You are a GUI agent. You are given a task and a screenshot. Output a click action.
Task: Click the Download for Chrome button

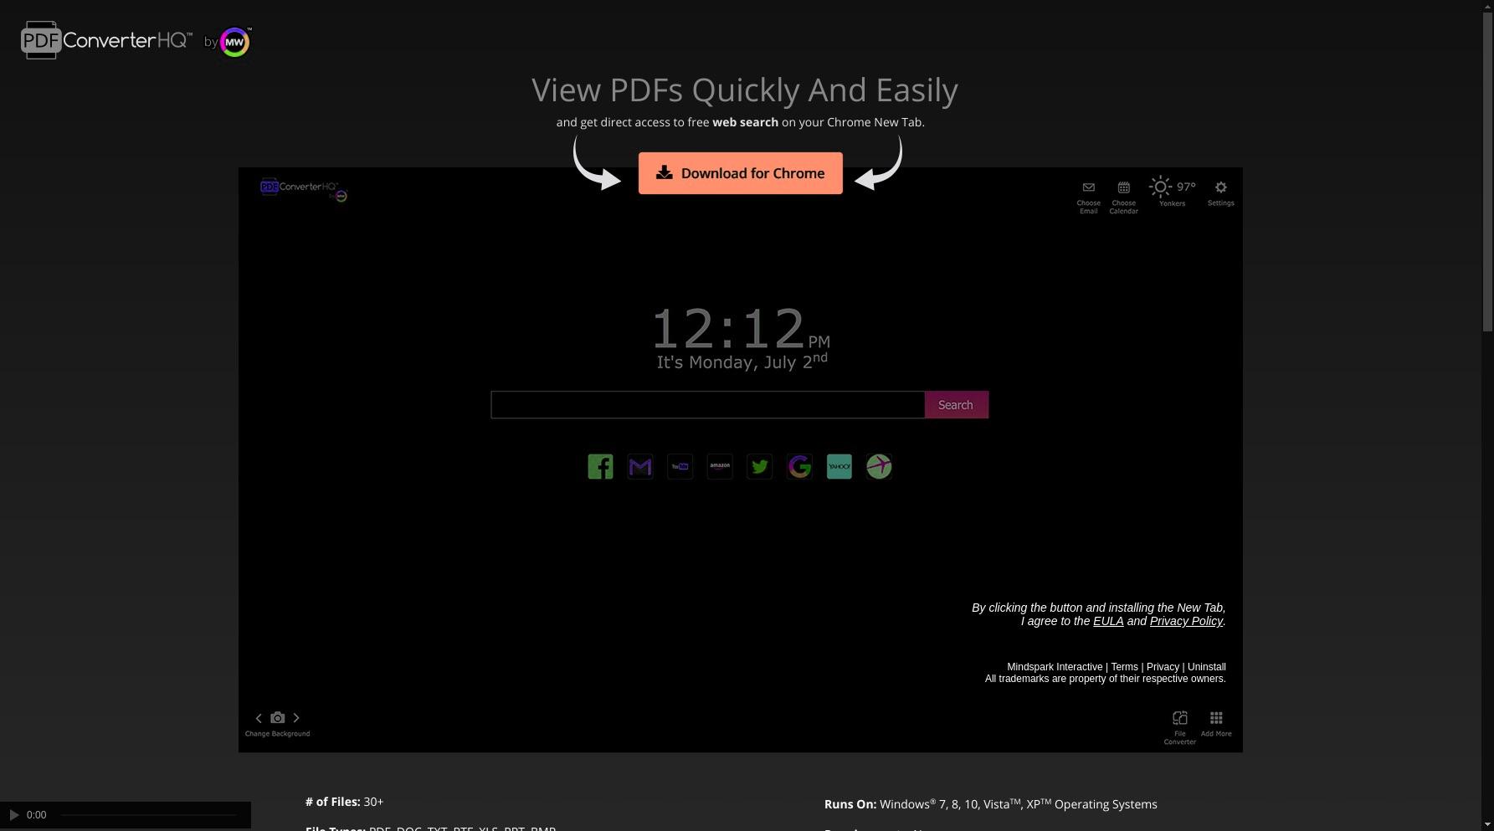tap(740, 173)
